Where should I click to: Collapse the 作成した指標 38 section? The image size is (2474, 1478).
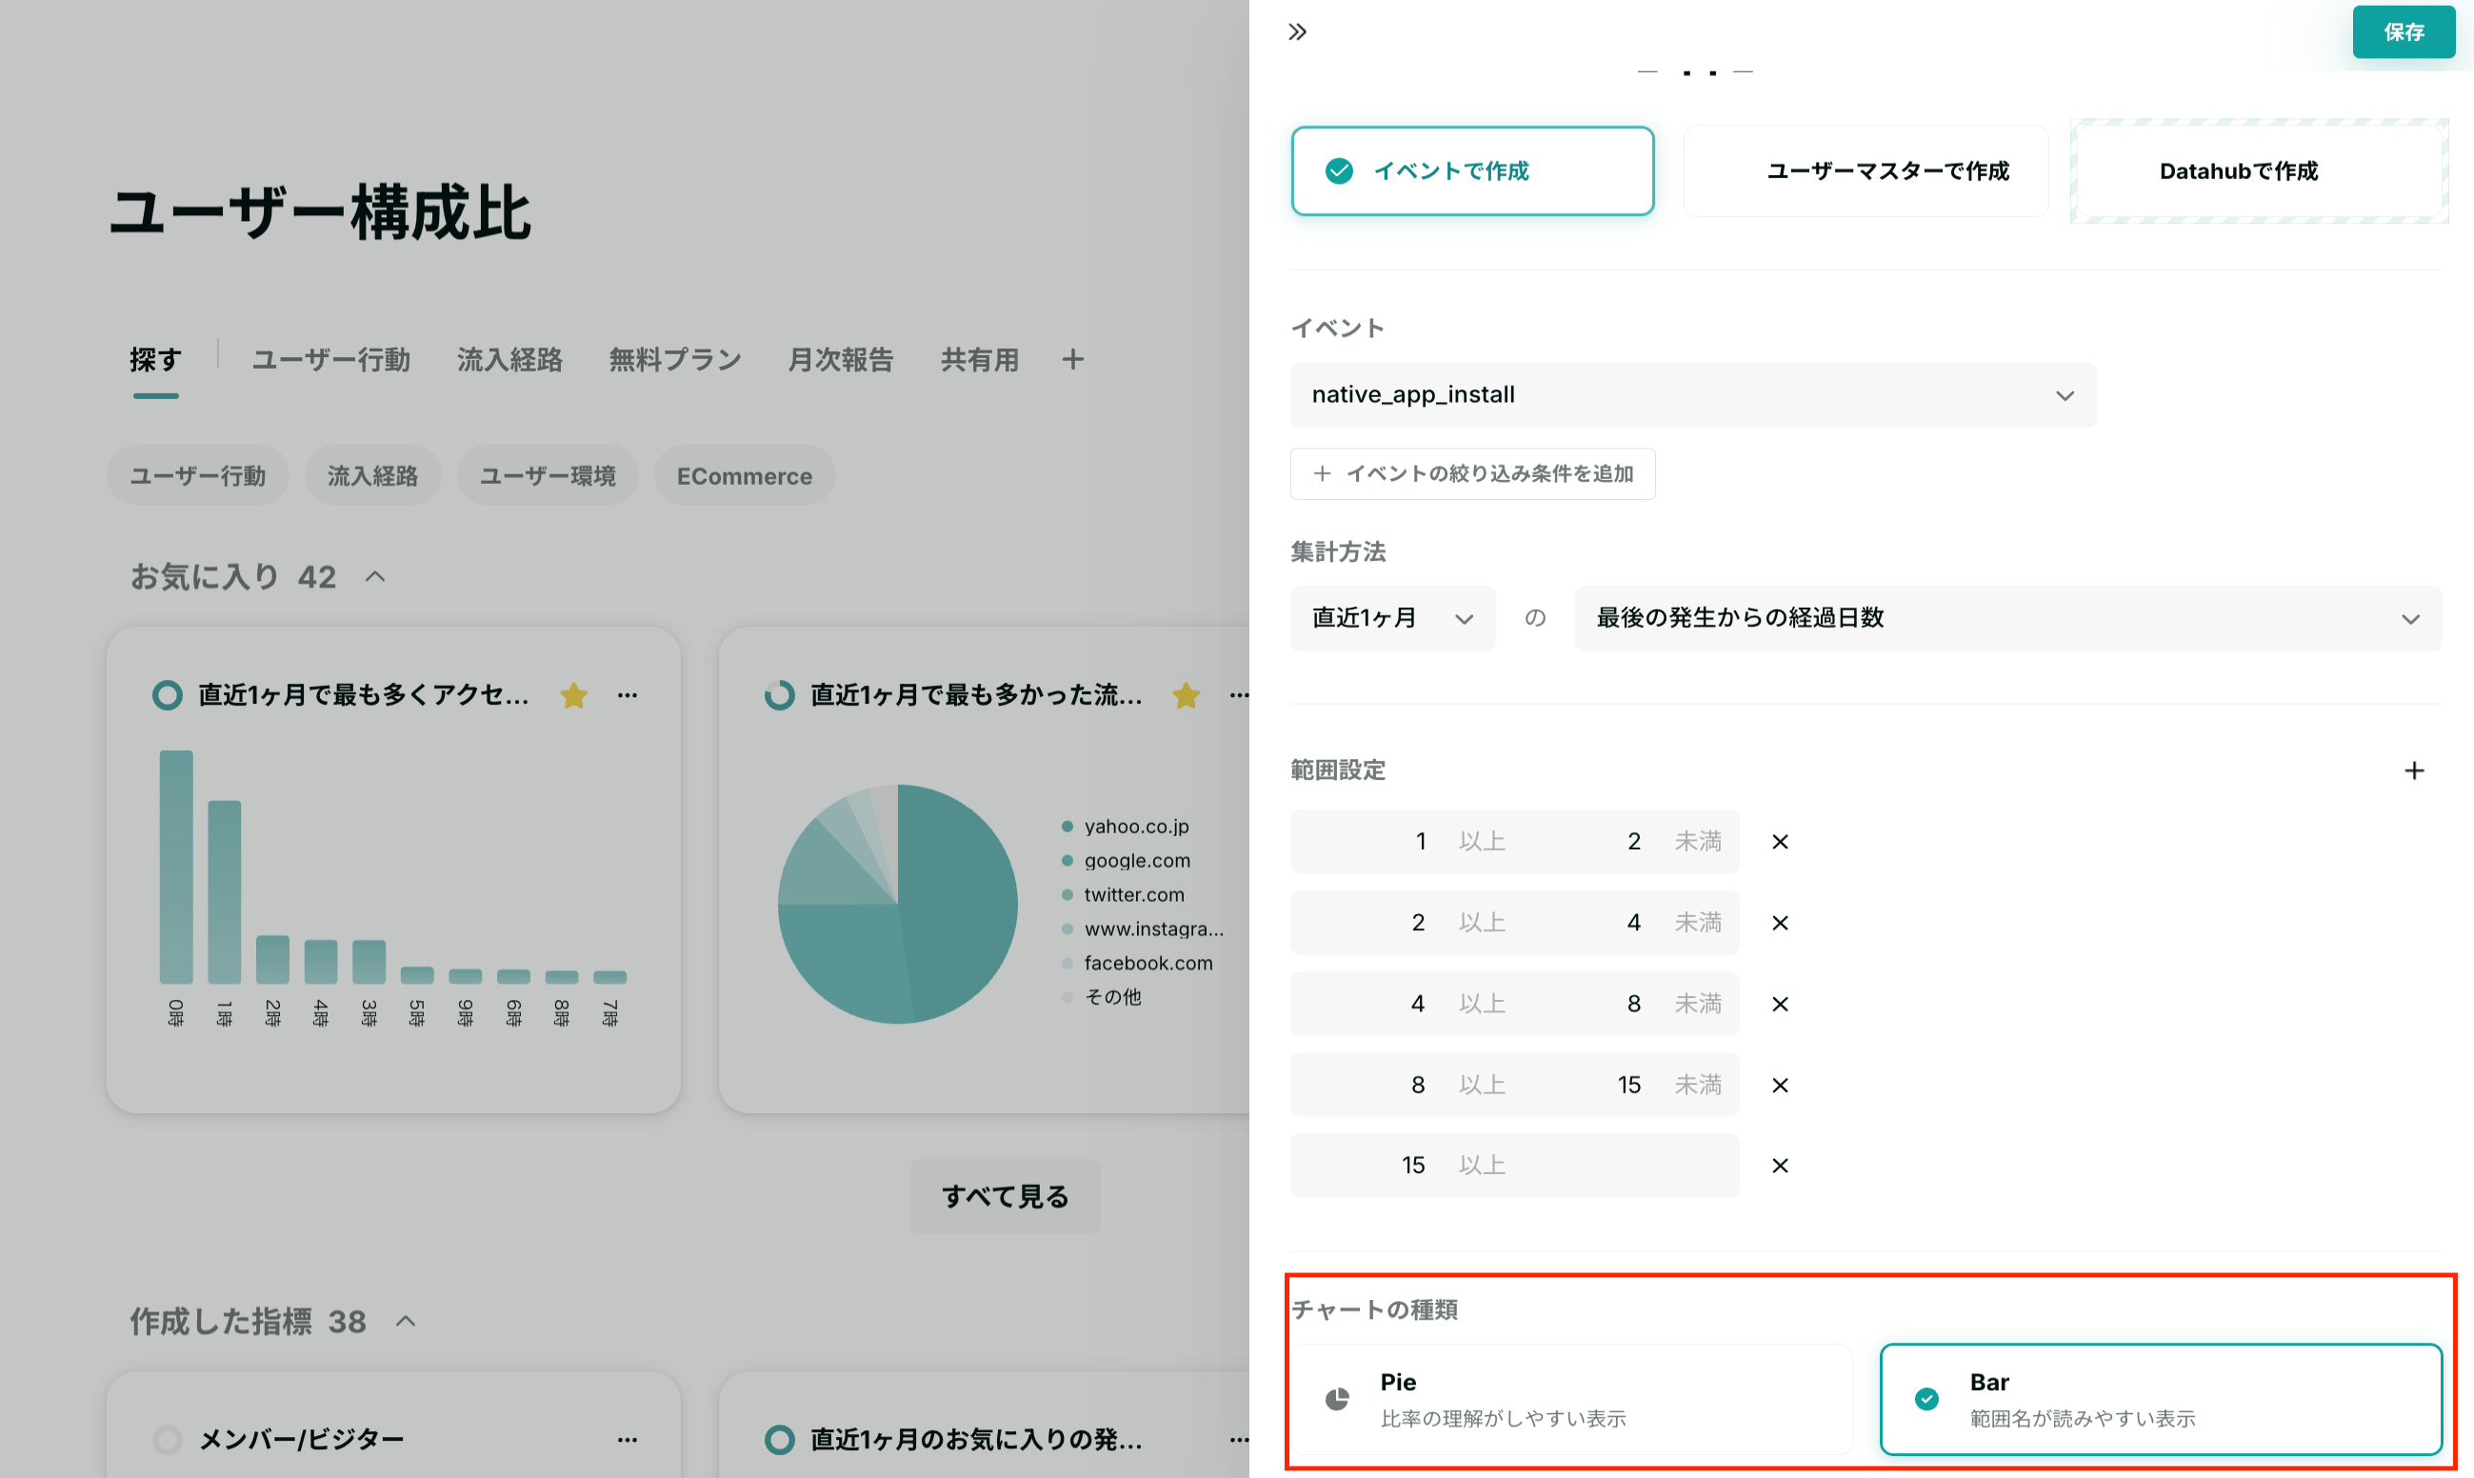click(x=404, y=1322)
